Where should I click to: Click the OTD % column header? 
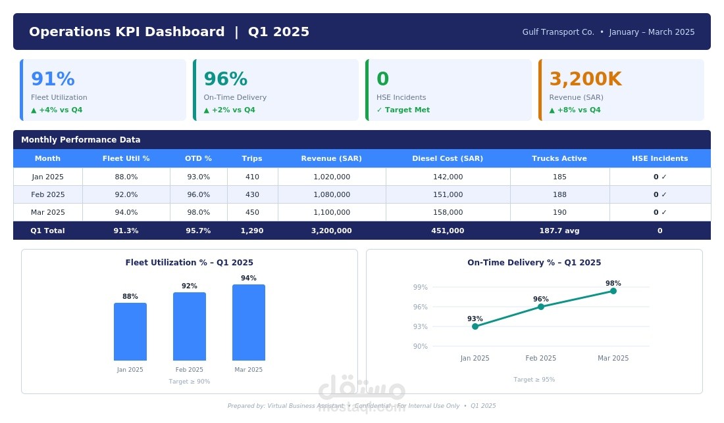tap(198, 158)
